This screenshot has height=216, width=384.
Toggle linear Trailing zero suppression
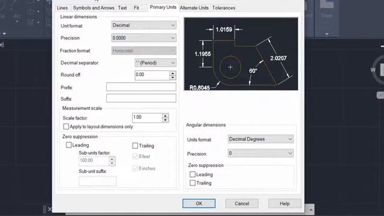(135, 146)
